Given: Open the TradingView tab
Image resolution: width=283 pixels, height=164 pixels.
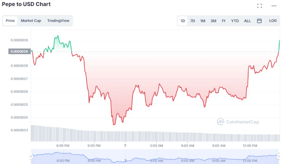Looking at the screenshot, I should pos(58,21).
